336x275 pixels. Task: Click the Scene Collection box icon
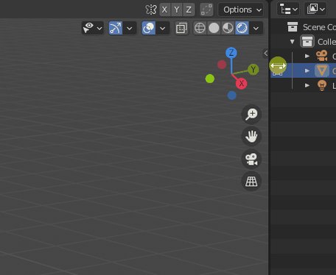(293, 27)
